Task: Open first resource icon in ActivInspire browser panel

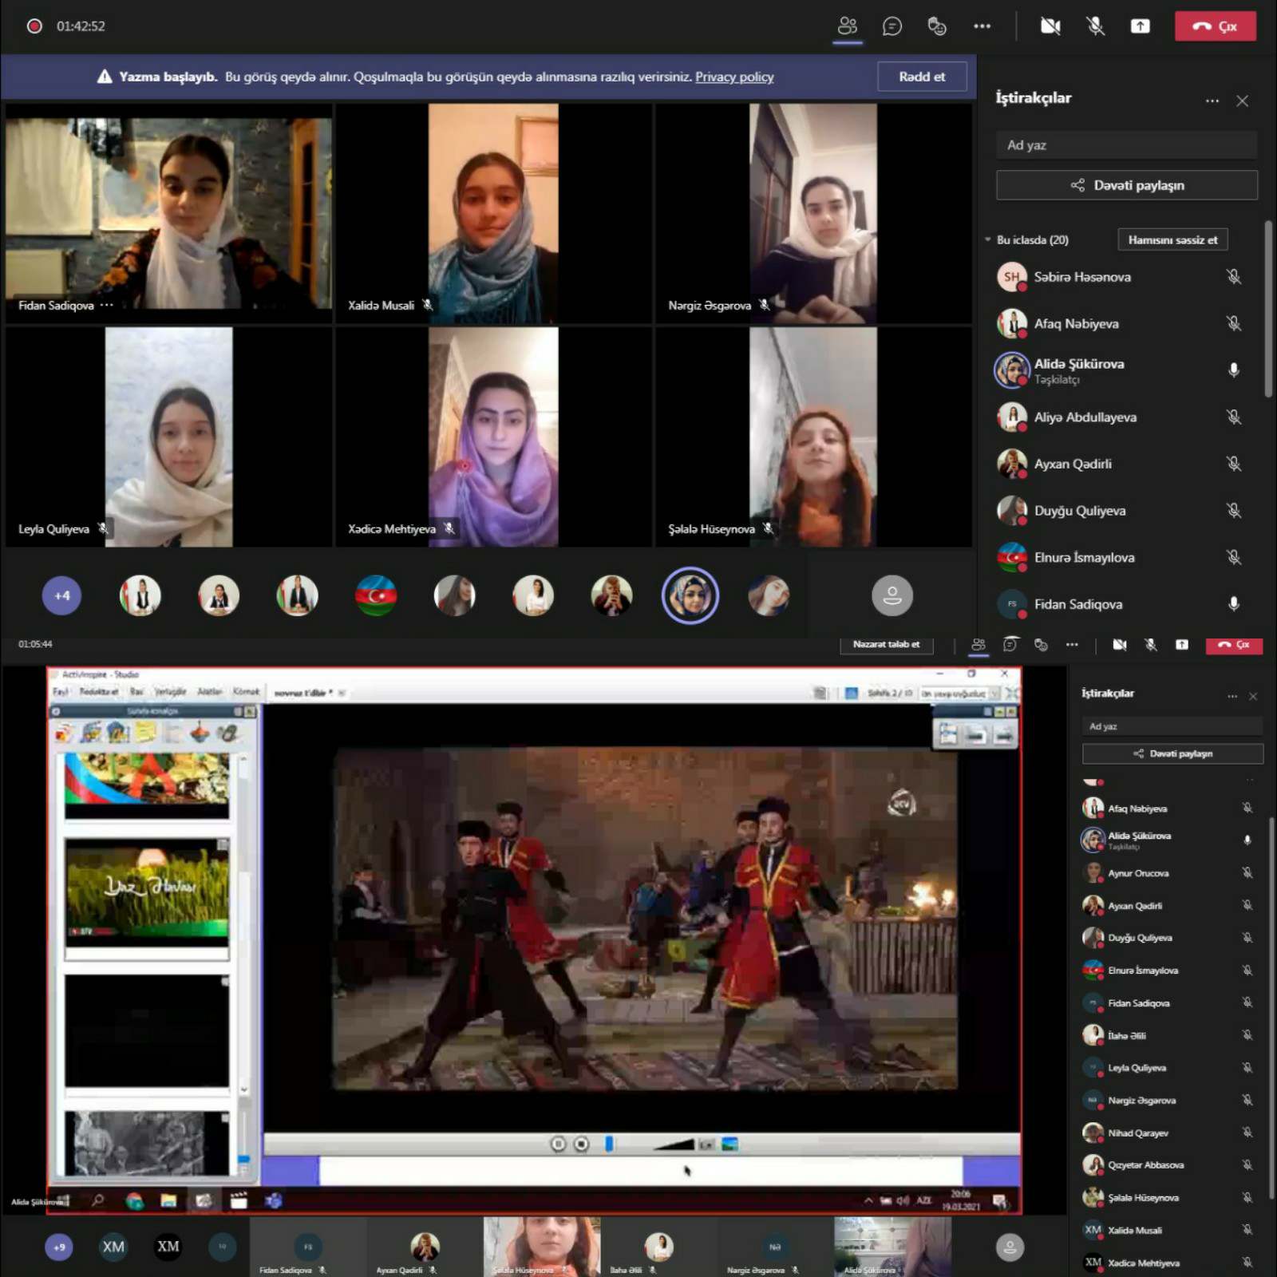Action: click(64, 732)
